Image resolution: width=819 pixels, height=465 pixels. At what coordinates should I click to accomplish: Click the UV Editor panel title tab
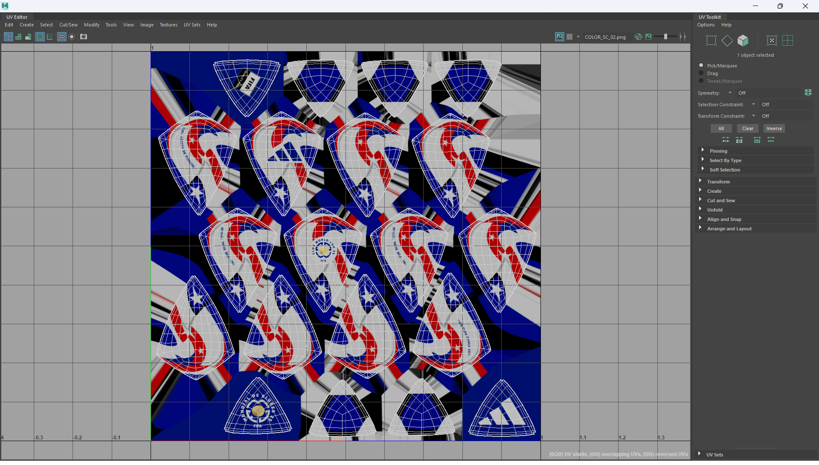click(17, 17)
